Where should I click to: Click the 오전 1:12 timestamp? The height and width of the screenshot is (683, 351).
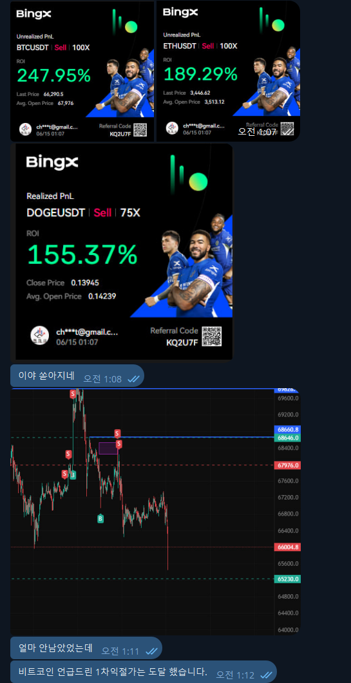[x=236, y=675]
